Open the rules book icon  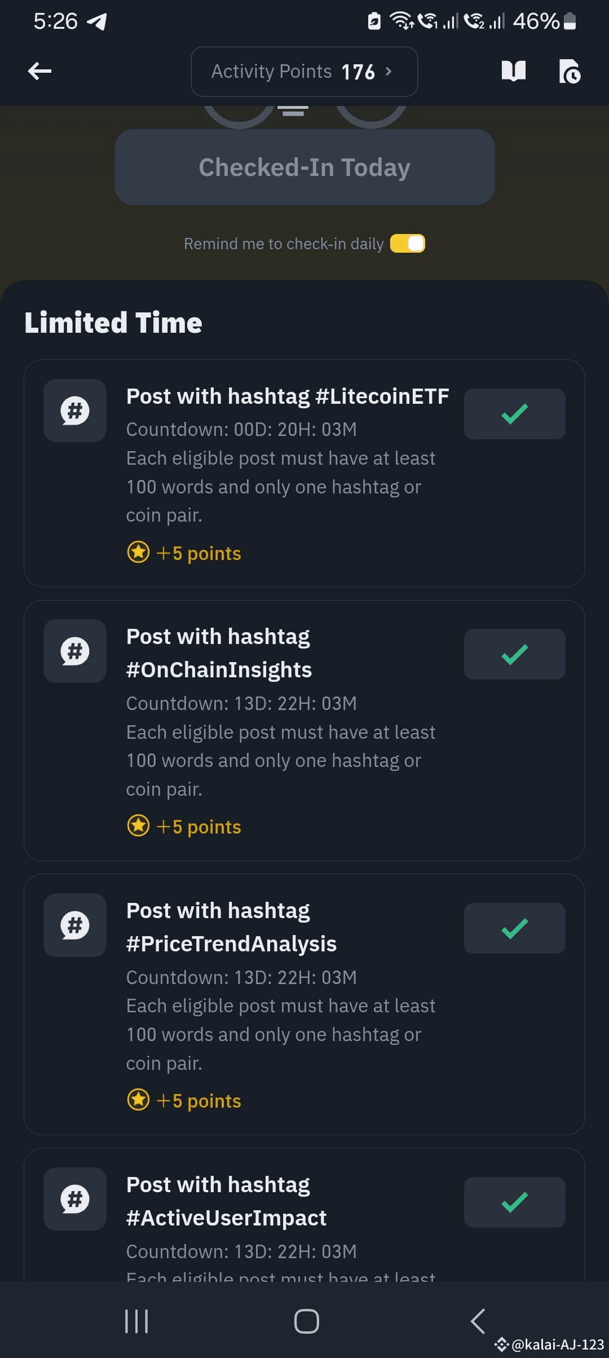[514, 72]
